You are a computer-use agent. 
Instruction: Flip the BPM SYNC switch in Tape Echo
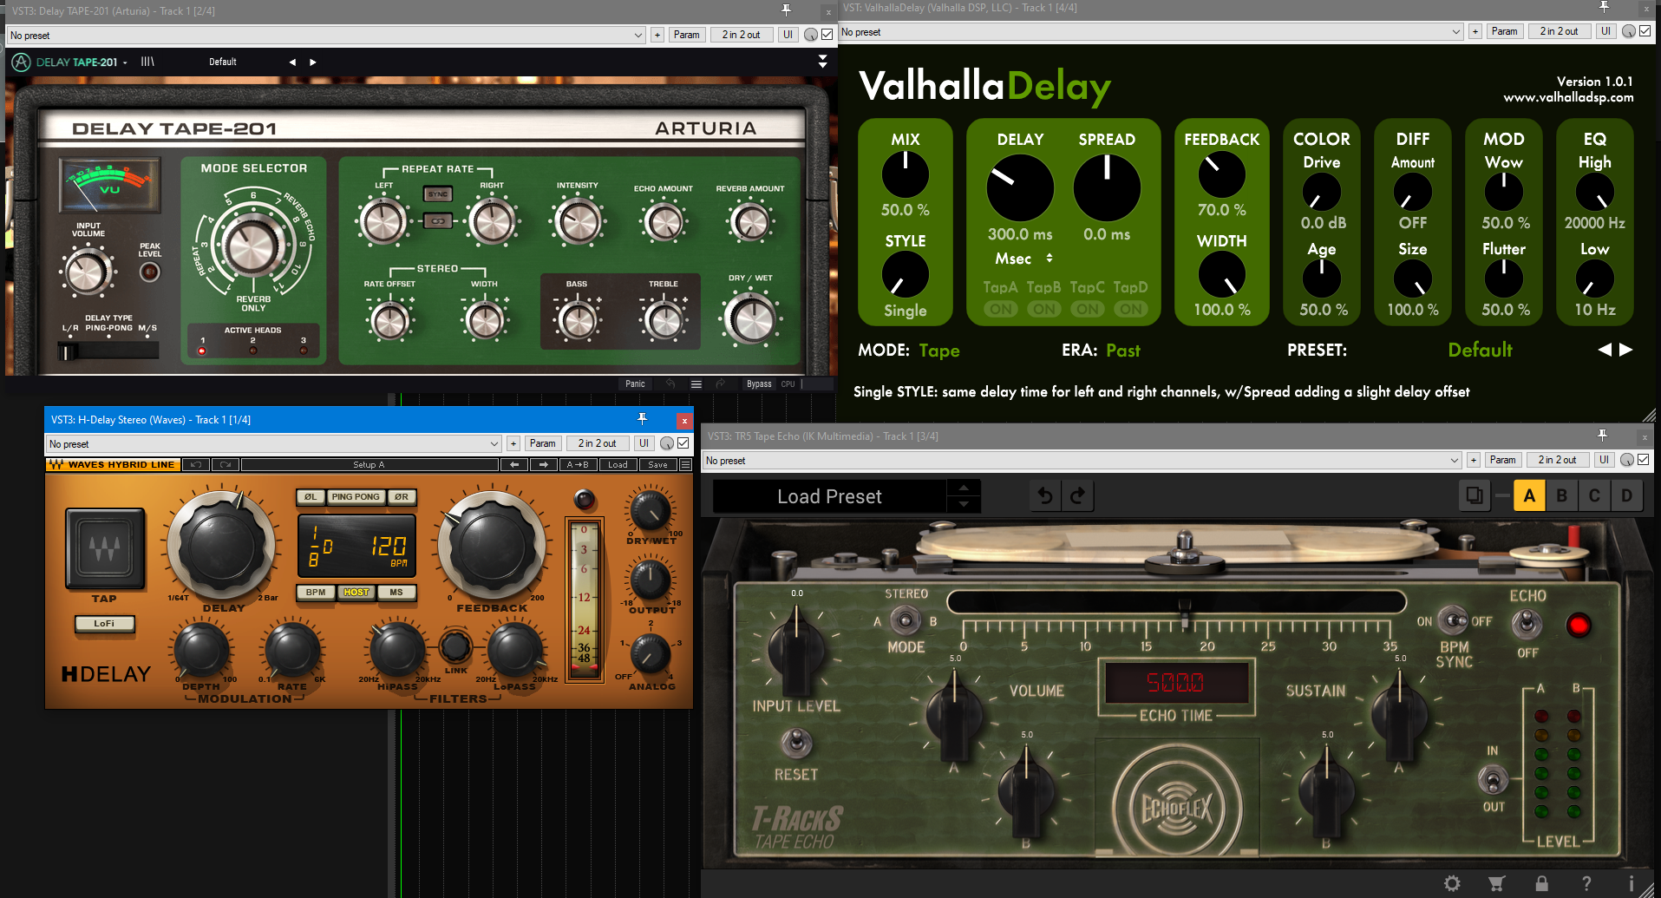click(x=1453, y=620)
